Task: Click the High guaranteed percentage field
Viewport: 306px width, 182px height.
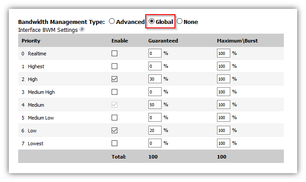Action: 155,79
